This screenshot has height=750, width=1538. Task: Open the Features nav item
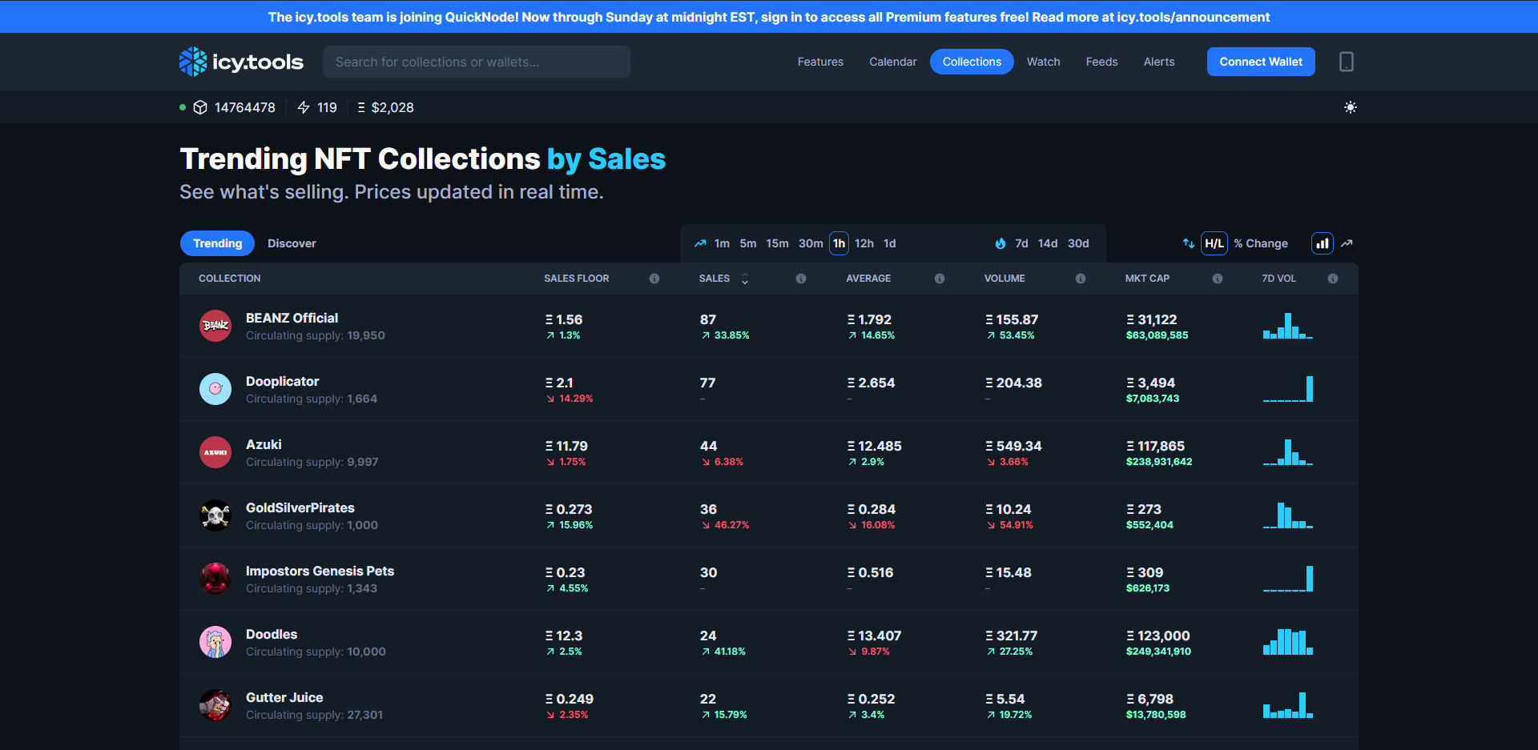820,62
